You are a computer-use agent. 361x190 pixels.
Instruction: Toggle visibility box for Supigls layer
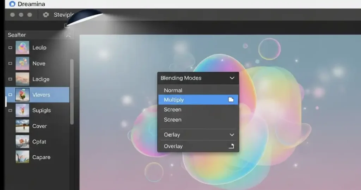[x=10, y=111]
